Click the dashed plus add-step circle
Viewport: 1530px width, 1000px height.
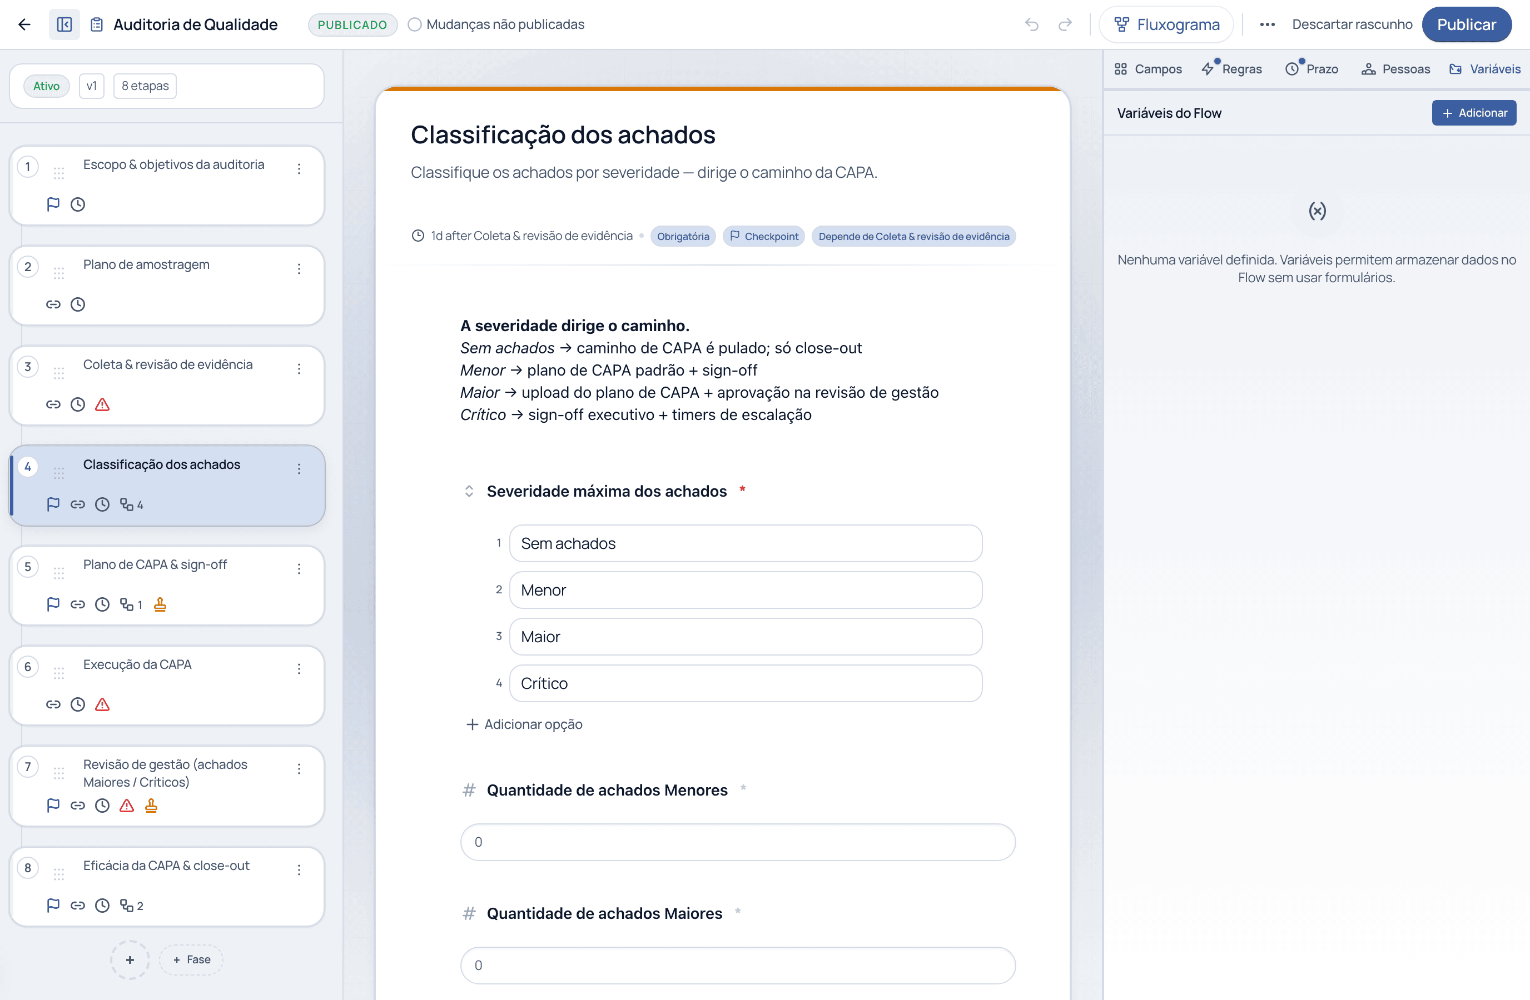[130, 959]
